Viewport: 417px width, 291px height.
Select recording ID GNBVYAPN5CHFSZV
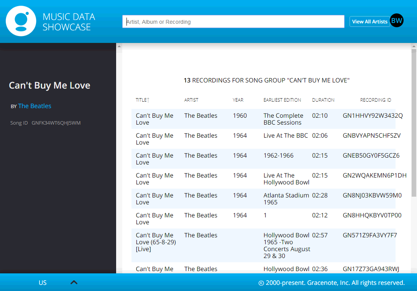(x=371, y=136)
